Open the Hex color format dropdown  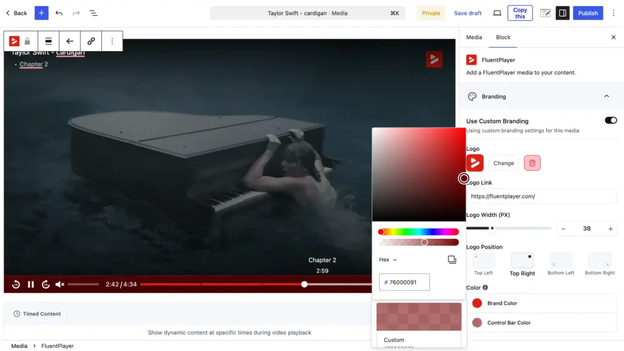pos(388,260)
